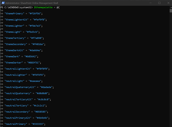172x127 pixels.
Task: Click the "neutralQuaternary" key
Action: (18, 93)
